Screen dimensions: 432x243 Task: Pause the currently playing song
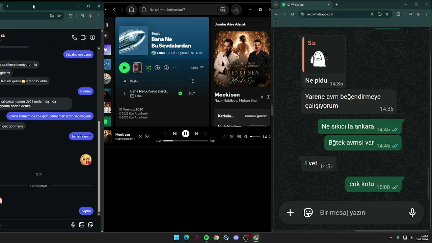click(186, 134)
